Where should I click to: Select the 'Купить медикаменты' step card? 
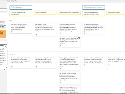(116, 13)
